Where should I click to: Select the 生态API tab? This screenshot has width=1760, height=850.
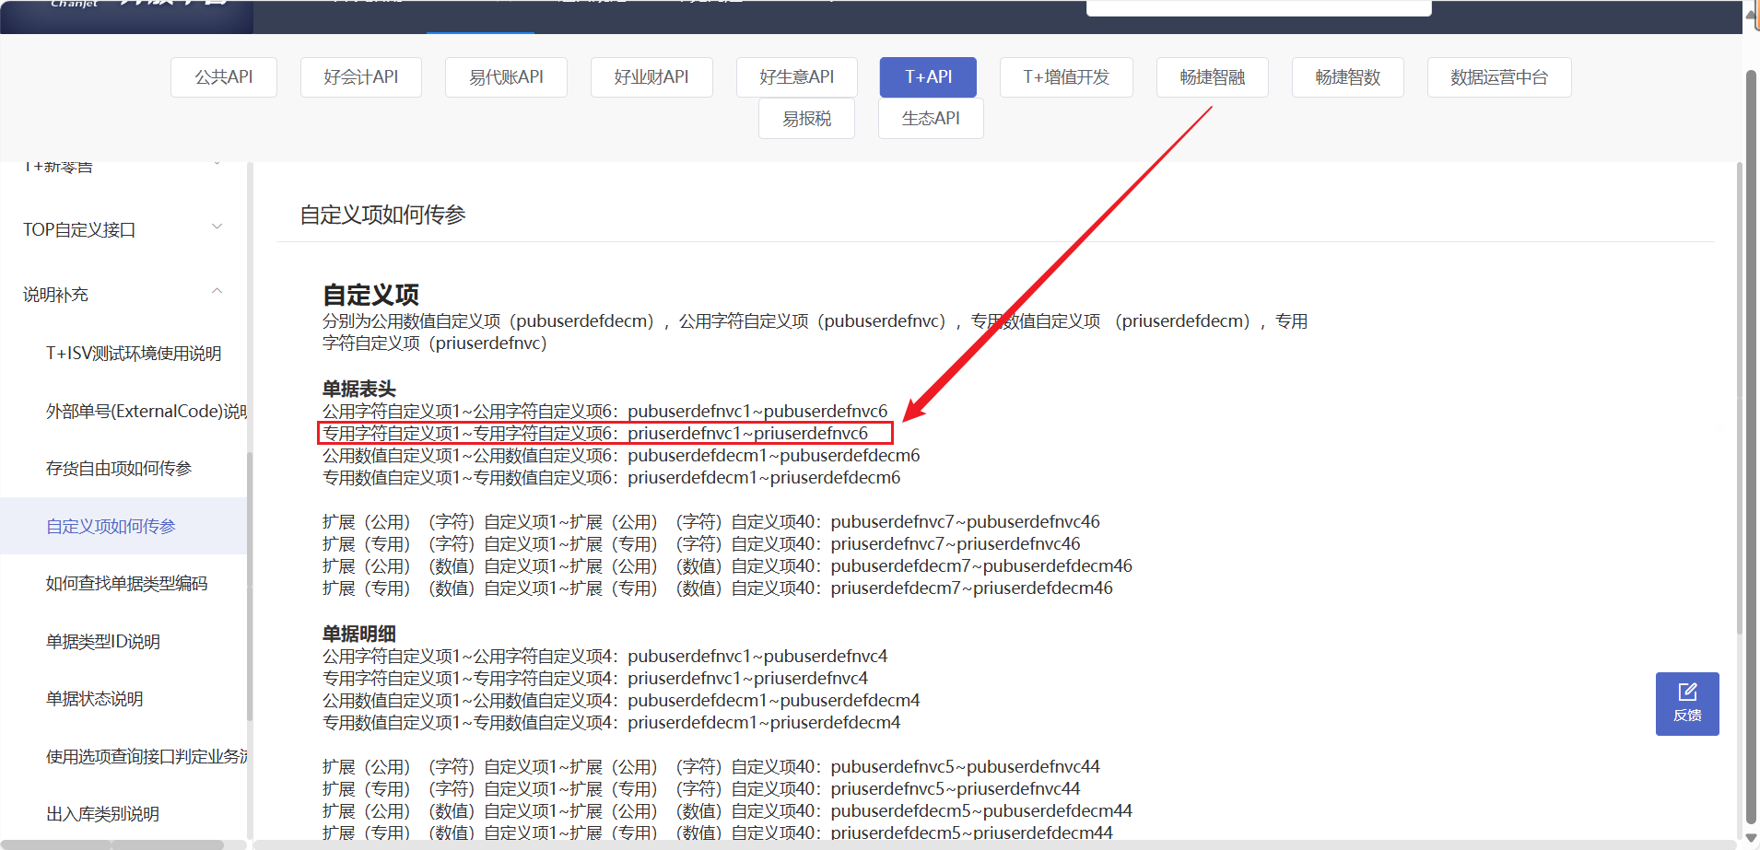pos(931,119)
